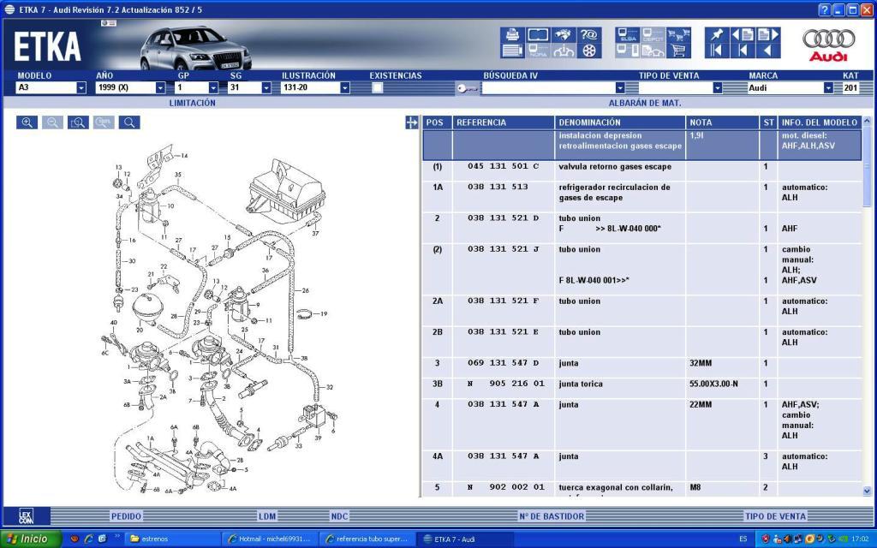Click the zoom region magnifier icon

point(78,122)
